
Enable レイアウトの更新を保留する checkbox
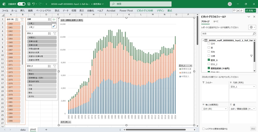(203, 129)
